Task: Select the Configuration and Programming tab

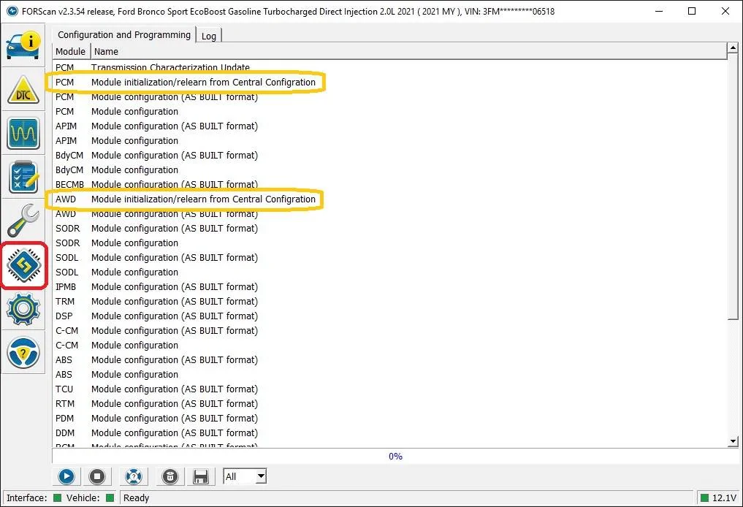Action: [x=123, y=34]
